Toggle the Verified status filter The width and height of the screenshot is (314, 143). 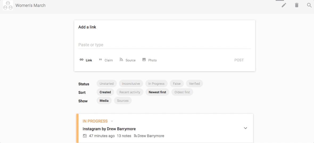(x=195, y=84)
